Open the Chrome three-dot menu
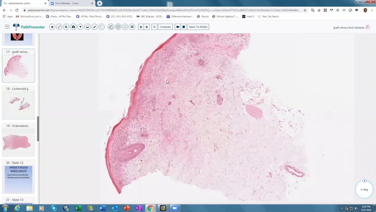 coord(372,10)
